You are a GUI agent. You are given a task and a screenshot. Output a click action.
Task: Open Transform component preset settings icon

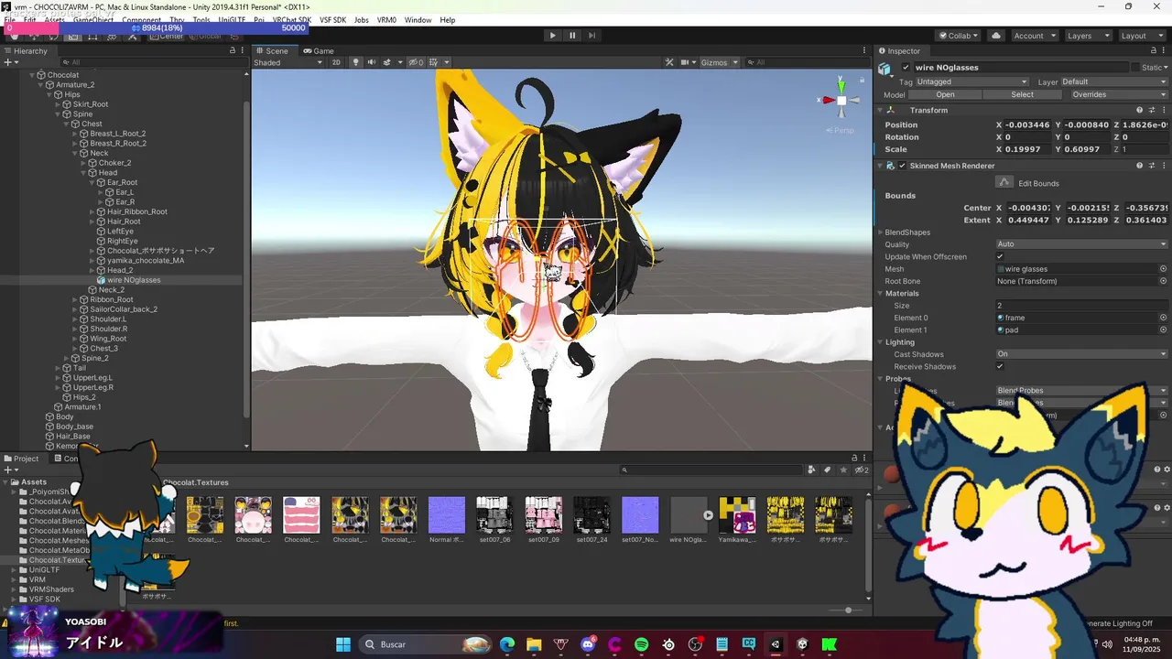(1152, 110)
